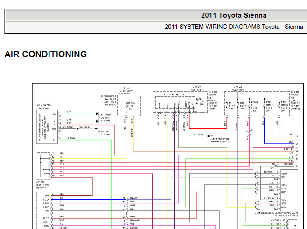
Task: Click the 'HTR IG FUSE 10A' label
Action: (x=131, y=106)
